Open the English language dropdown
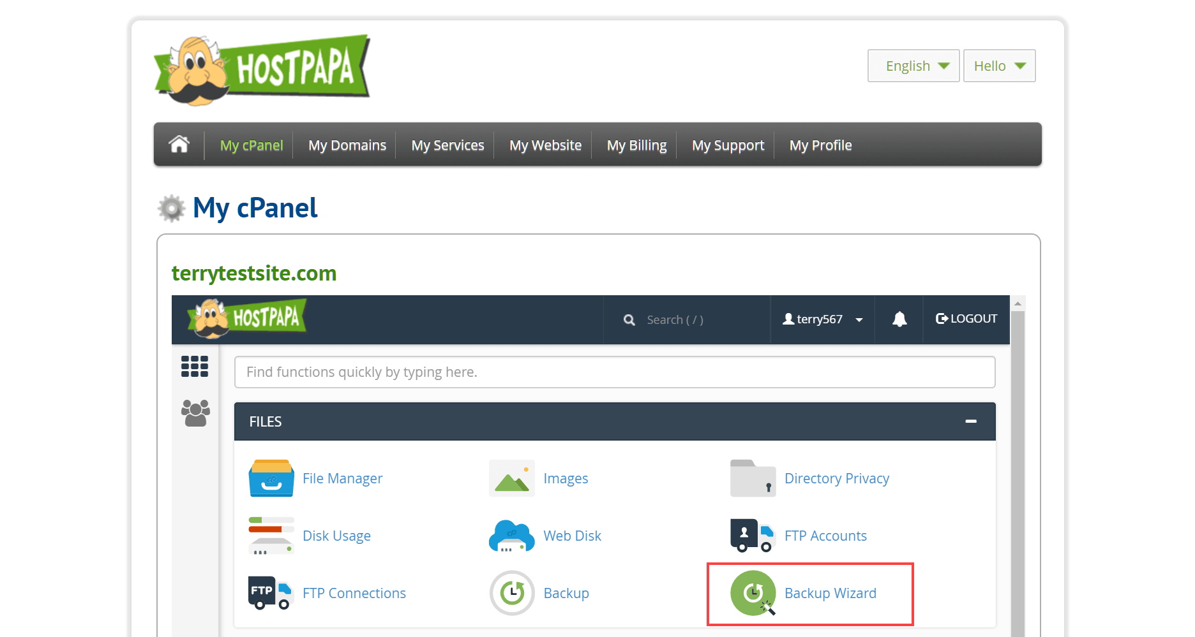Image resolution: width=1195 pixels, height=637 pixels. (x=913, y=66)
